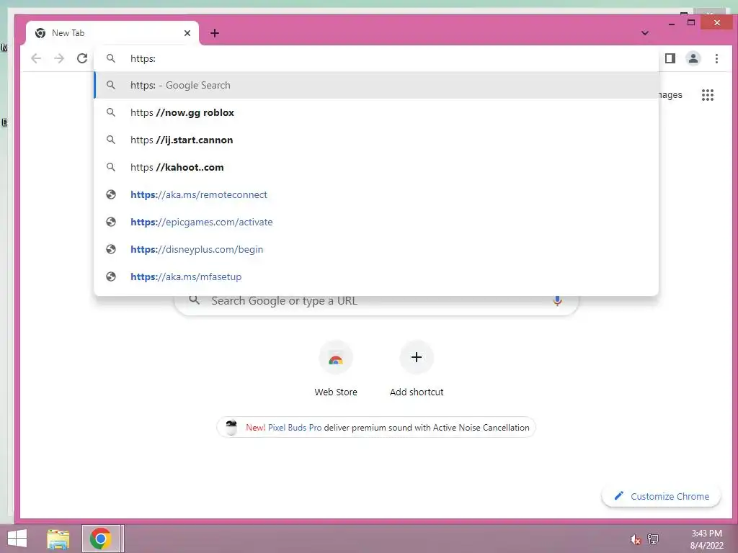Open the disneyplus.com/begin URL suggestion
The height and width of the screenshot is (553, 738).
click(x=376, y=248)
